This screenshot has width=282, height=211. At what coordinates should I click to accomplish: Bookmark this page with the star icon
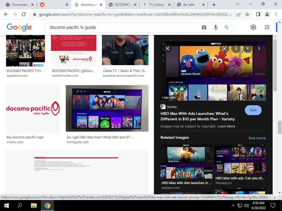(247, 14)
